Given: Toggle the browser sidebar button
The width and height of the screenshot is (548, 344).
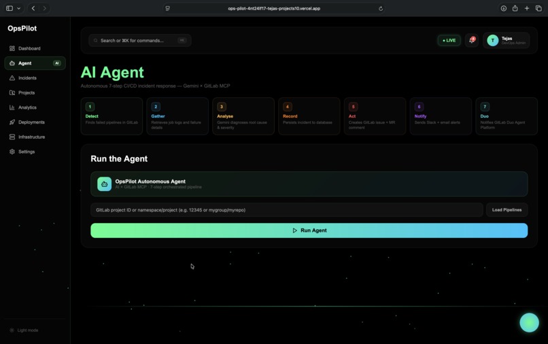Looking at the screenshot, I should (x=10, y=8).
